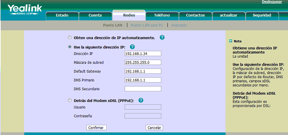
Task: Click the DNS Primario label
Action: click(84, 80)
